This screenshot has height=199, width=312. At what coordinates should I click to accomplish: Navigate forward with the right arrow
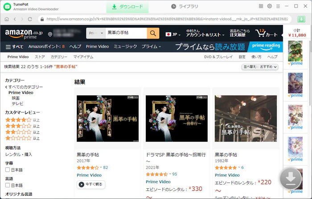tap(22, 19)
